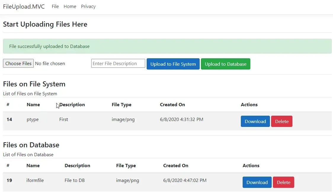
Task: Click the Created On header in Database table
Action: 176,165
